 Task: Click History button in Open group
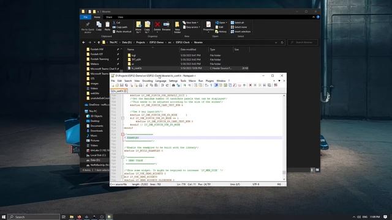point(221,32)
